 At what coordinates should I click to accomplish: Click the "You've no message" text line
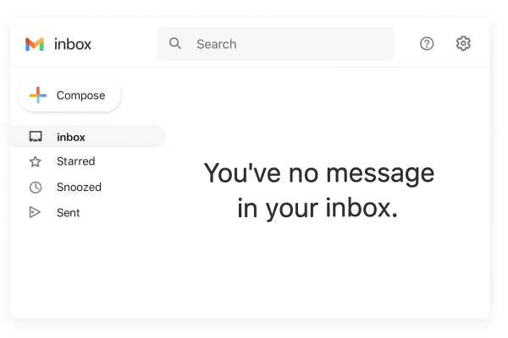pyautogui.click(x=318, y=174)
